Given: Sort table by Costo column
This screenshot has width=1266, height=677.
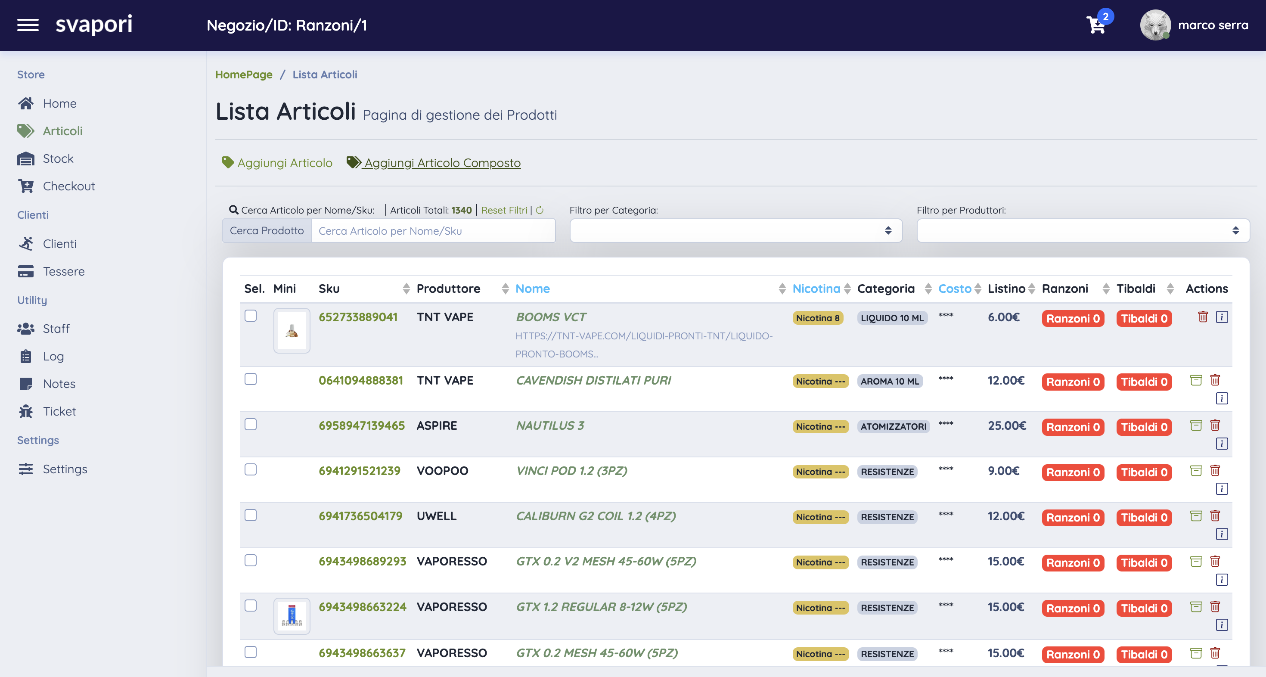Looking at the screenshot, I should click(x=977, y=289).
